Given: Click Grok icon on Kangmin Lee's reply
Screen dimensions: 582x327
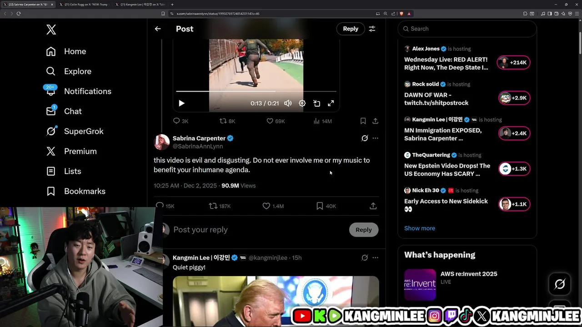Looking at the screenshot, I should coord(364,258).
